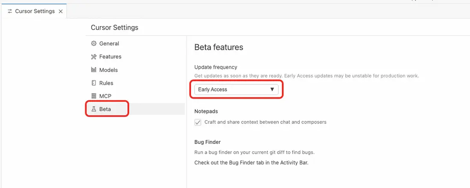Click the Bug Finder tab hint text
Screen dimensions: 470x188
pos(251,163)
